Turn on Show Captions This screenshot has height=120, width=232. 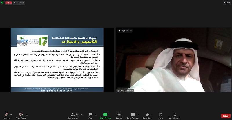133,114
